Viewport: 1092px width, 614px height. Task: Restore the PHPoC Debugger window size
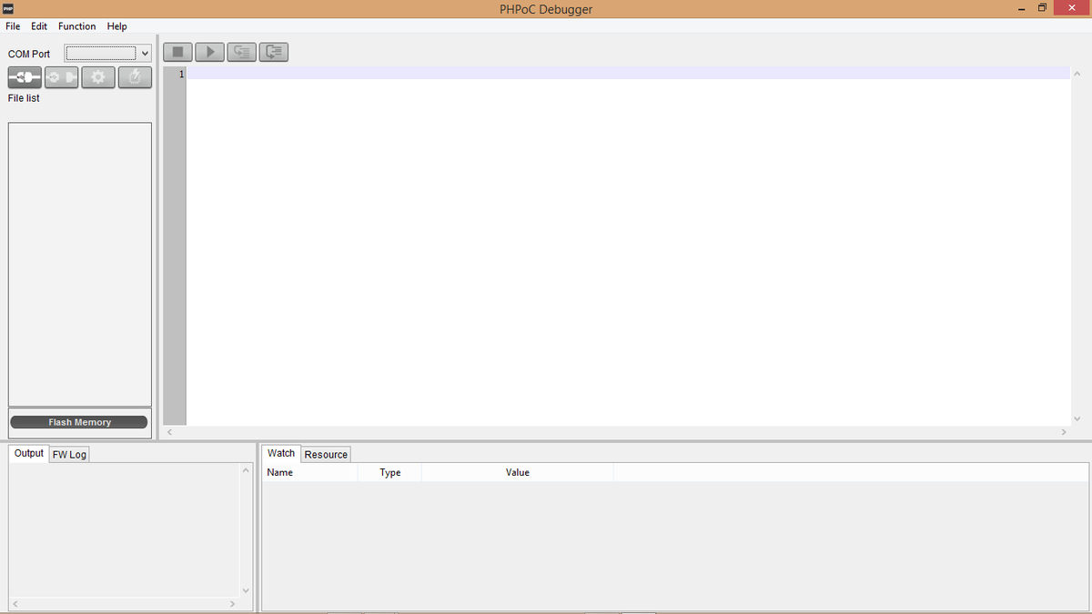[x=1043, y=9]
